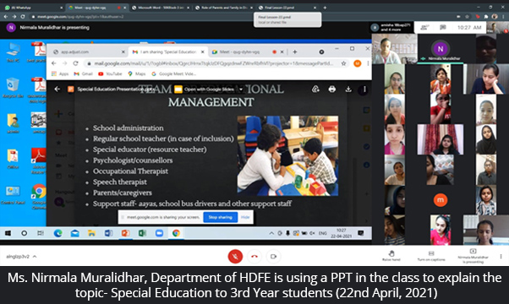This screenshot has height=304, width=509.
Task: Click Stop sharing in the shared screen
Action: tap(221, 217)
